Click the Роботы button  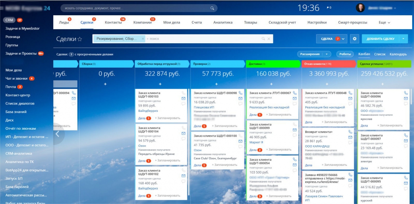tap(345, 54)
